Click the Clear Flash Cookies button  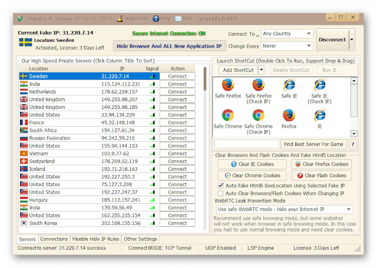(x=322, y=176)
